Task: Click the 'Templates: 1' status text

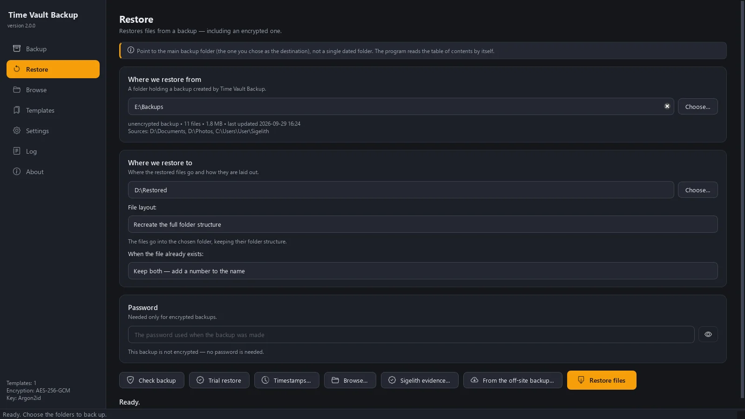Action: tap(21, 383)
